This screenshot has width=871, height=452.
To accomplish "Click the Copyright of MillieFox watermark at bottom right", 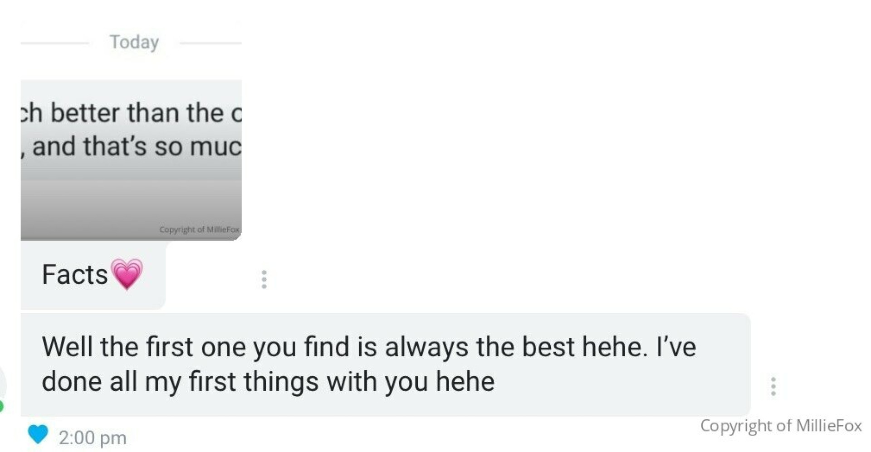I will tap(781, 426).
